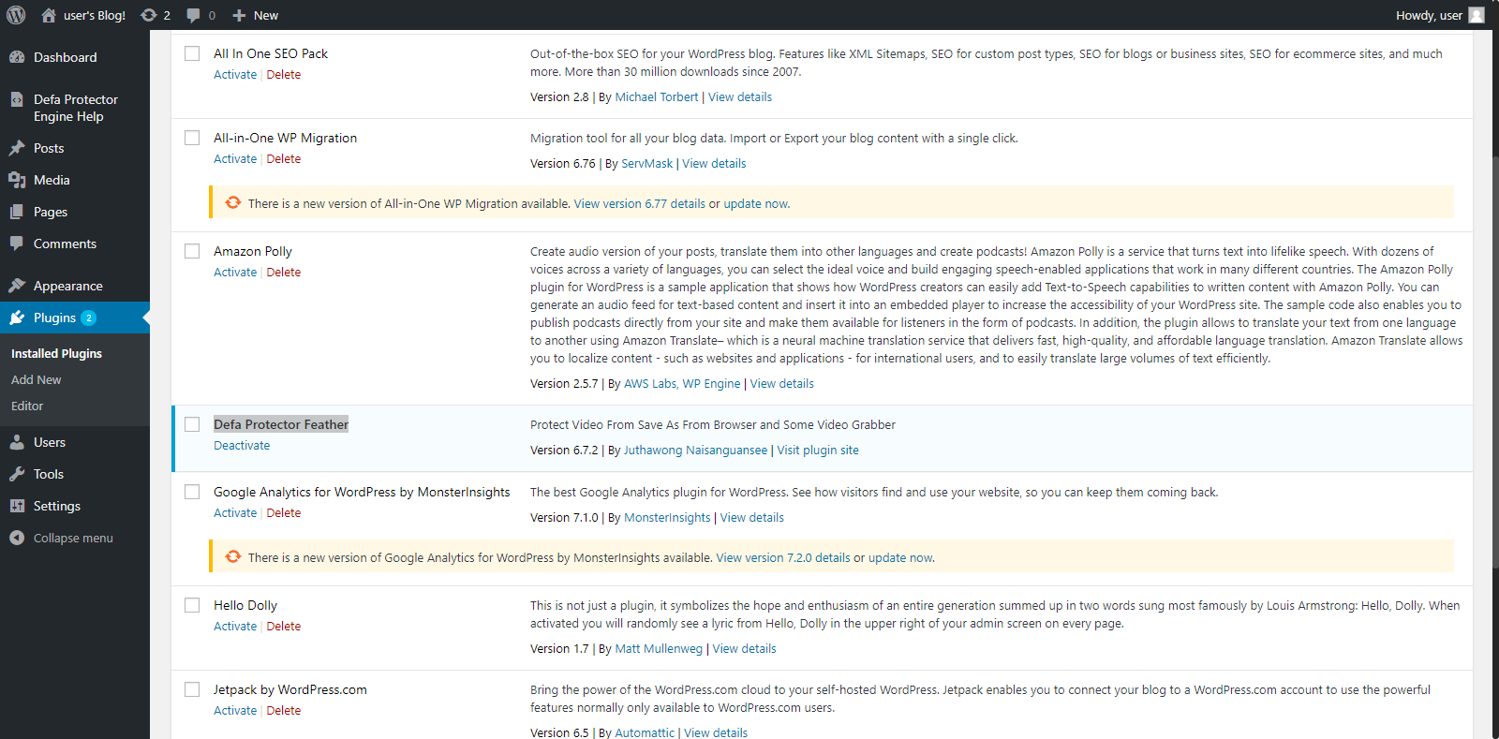Open the Appearance menu
Image resolution: width=1499 pixels, height=739 pixels.
(67, 286)
